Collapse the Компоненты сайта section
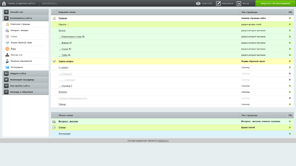Viewport: 296px width, 166px height. [25, 18]
